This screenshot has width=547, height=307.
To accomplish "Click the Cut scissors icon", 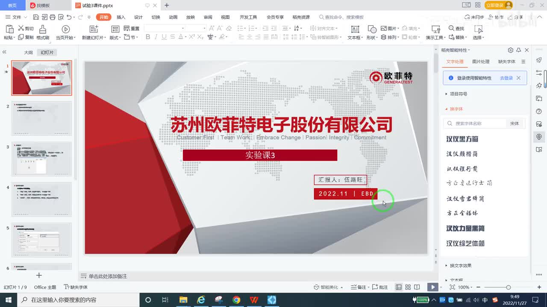I will pyautogui.click(x=21, y=29).
